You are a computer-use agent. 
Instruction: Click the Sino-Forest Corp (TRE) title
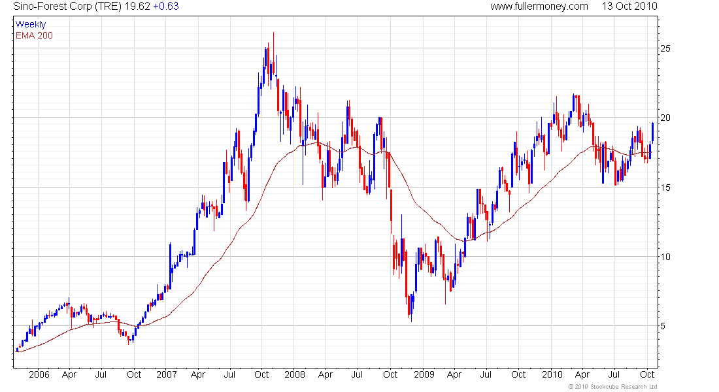(67, 7)
